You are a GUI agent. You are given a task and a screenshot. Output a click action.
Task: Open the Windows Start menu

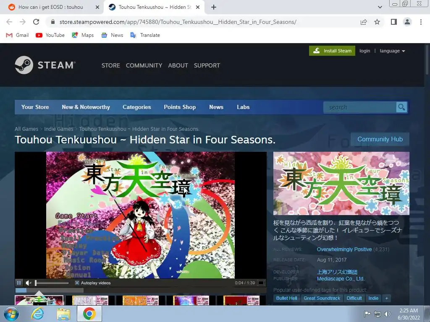(11, 314)
